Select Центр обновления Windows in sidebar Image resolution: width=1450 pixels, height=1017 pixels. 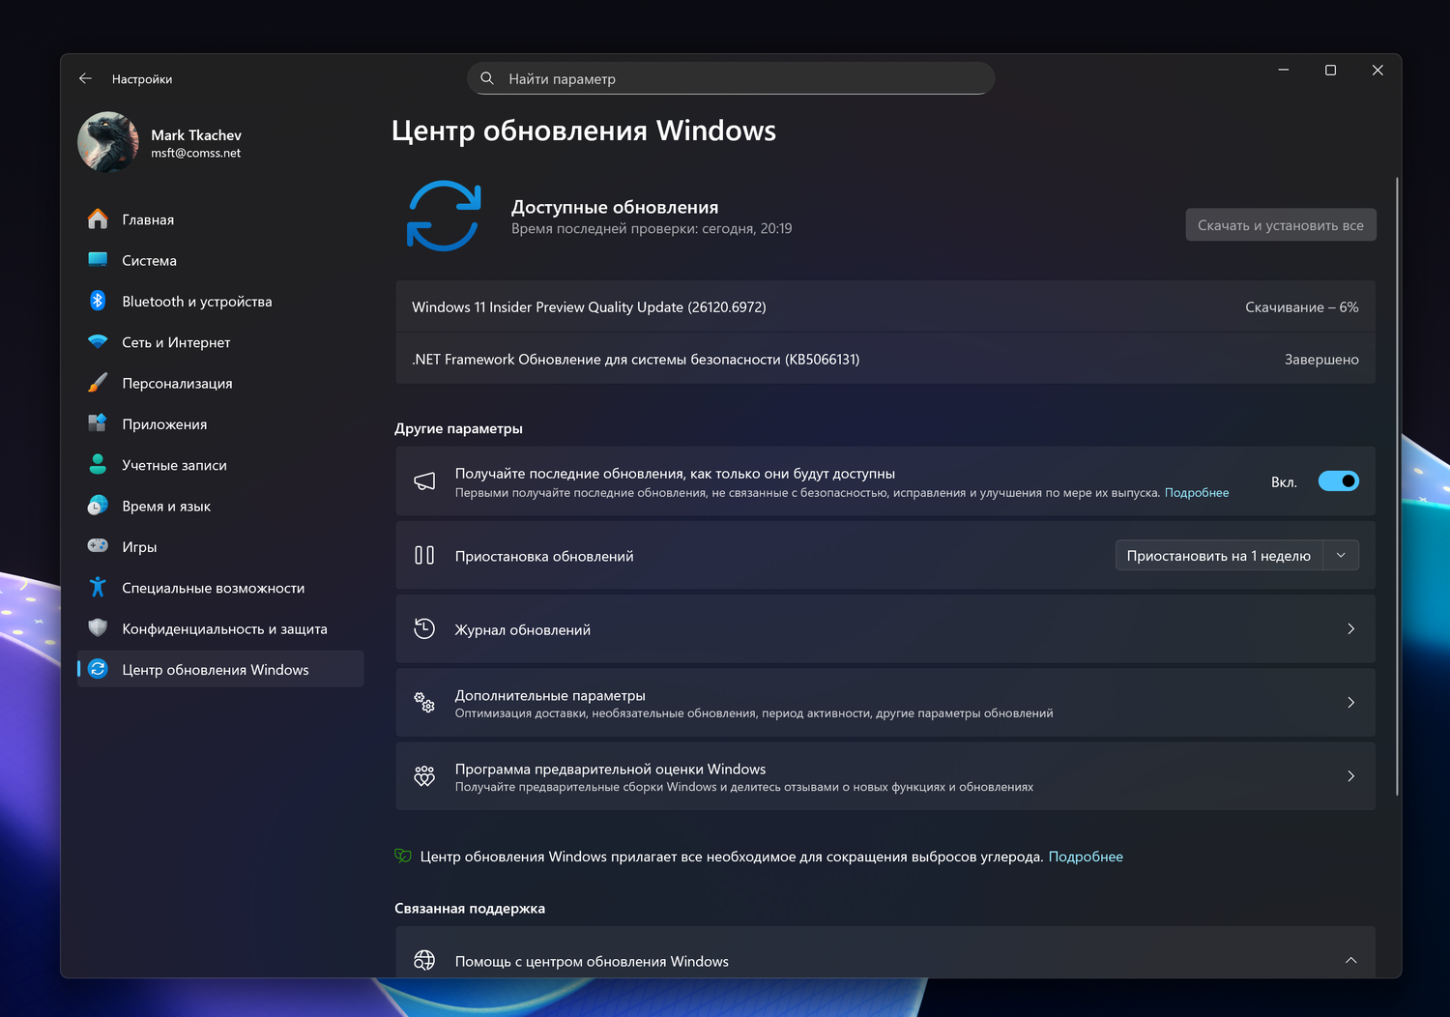[x=220, y=669]
